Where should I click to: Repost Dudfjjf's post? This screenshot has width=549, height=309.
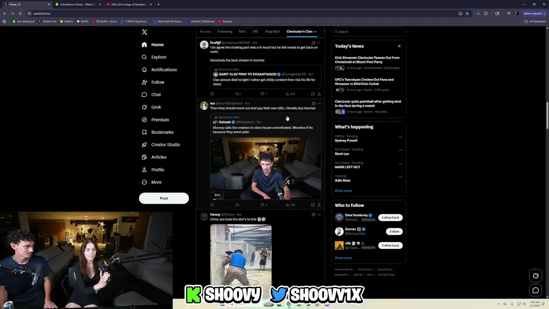point(237,94)
